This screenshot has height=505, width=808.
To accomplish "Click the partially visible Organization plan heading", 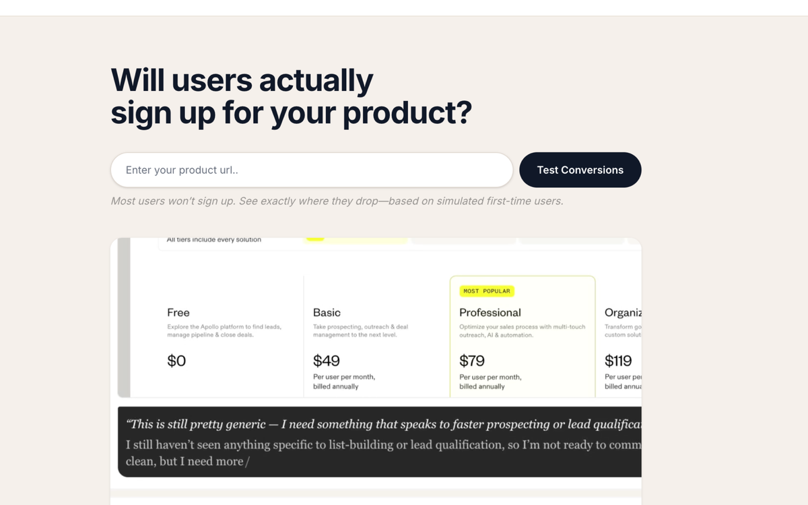I will 623,312.
